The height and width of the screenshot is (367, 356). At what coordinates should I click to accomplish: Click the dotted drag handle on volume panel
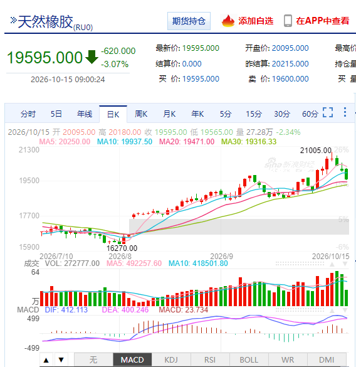tap(300, 263)
